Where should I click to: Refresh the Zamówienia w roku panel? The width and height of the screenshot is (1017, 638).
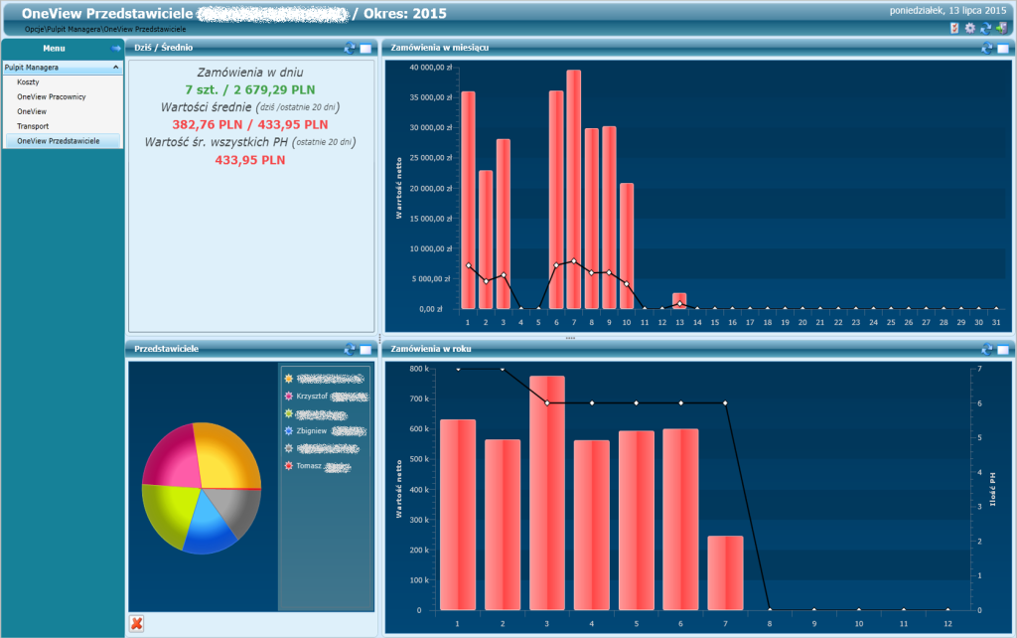[x=987, y=349]
